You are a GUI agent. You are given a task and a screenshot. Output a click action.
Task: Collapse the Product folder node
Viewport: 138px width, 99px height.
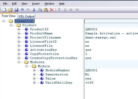pos(11,25)
